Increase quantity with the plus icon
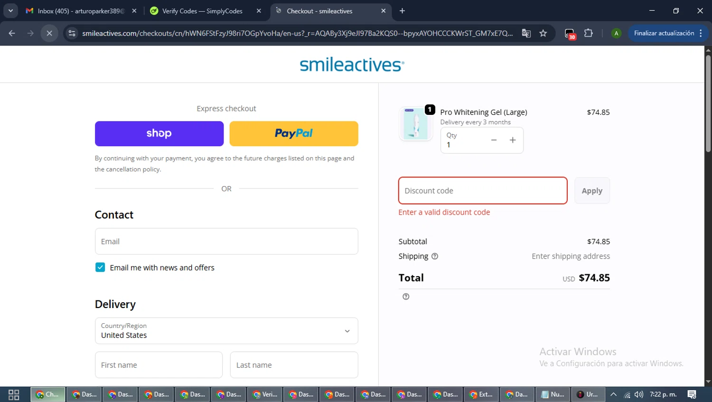 513,140
